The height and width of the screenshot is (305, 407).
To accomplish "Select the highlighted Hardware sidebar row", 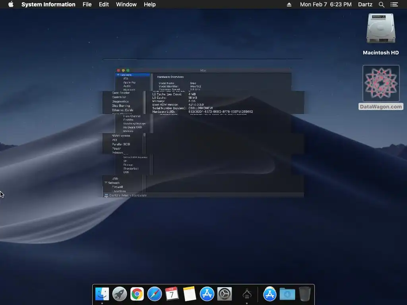I will pyautogui.click(x=133, y=75).
